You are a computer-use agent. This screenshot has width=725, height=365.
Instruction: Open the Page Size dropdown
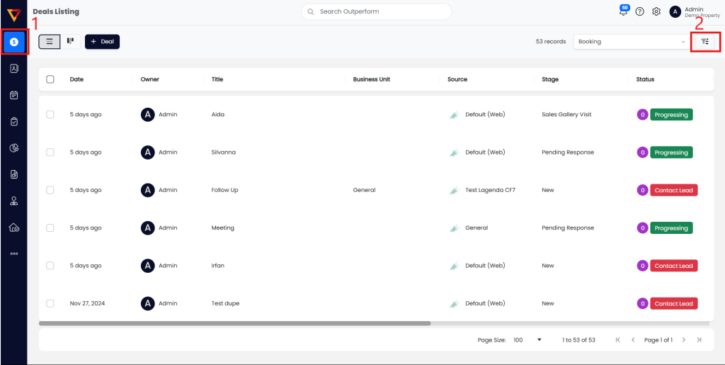(527, 340)
